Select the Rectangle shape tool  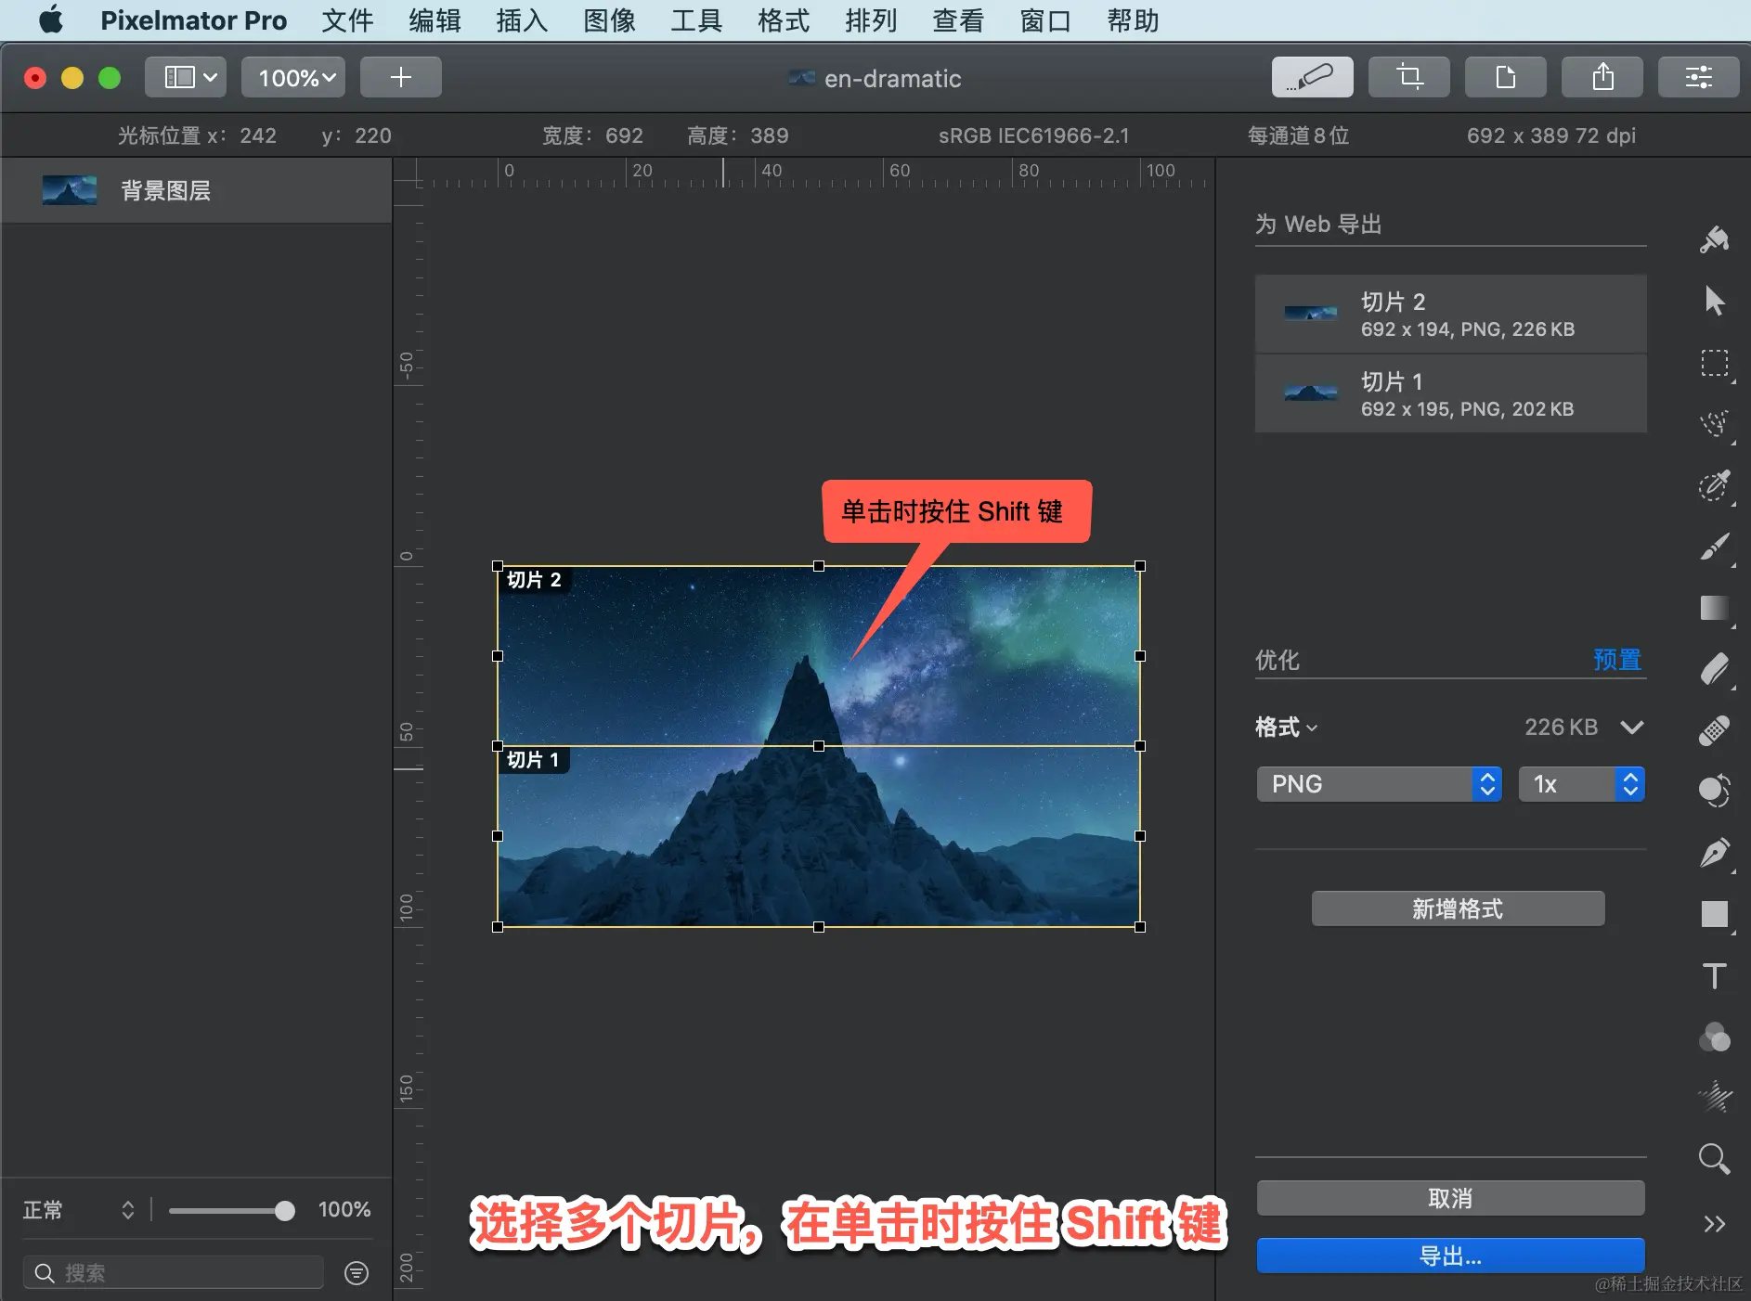[1714, 914]
